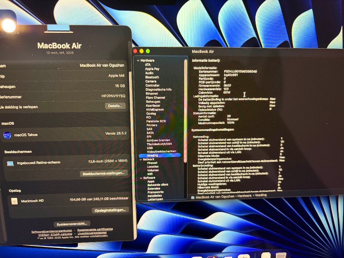344x258 pixels.
Task: Select PCI in the sidebar
Action: [149, 117]
